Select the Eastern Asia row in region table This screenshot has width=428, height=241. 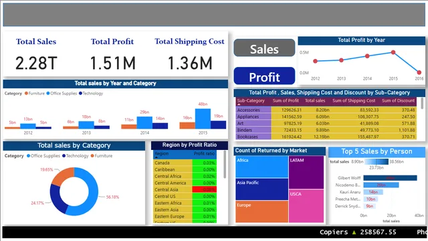(185, 210)
